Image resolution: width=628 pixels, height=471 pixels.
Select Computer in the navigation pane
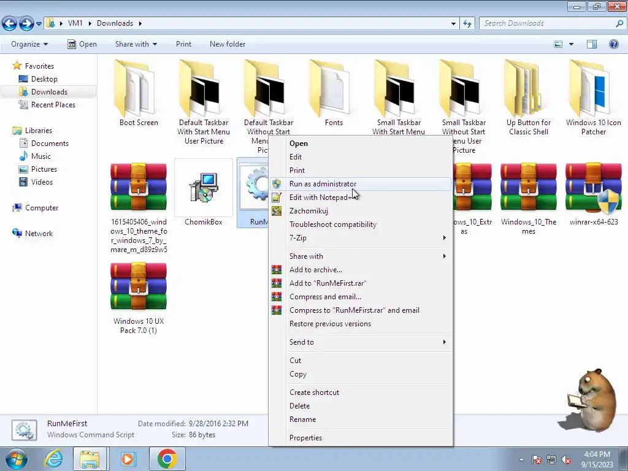[x=35, y=208]
